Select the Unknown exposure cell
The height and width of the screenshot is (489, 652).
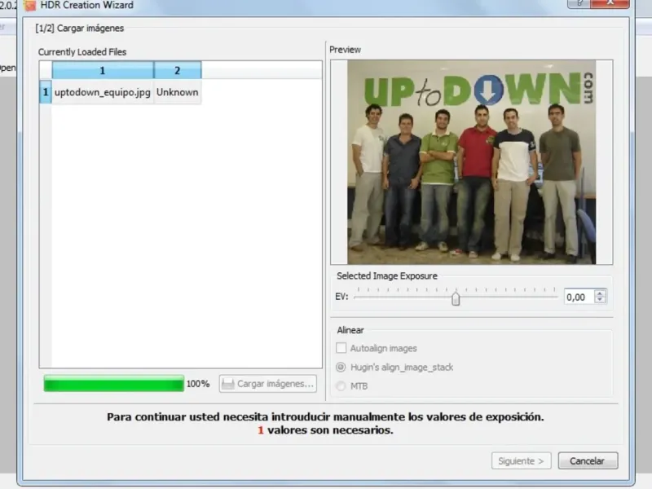click(x=178, y=92)
